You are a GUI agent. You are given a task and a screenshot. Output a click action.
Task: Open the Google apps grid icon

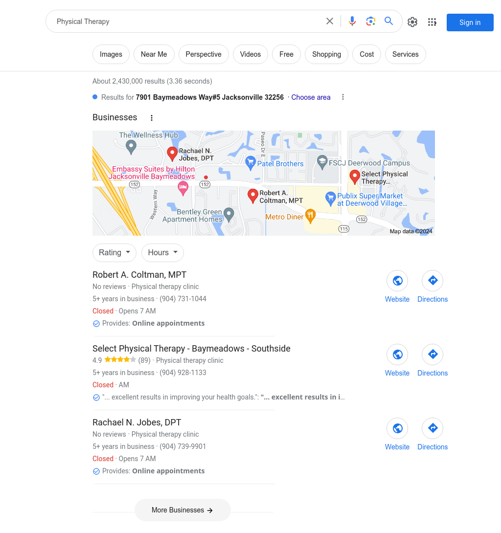pos(432,22)
